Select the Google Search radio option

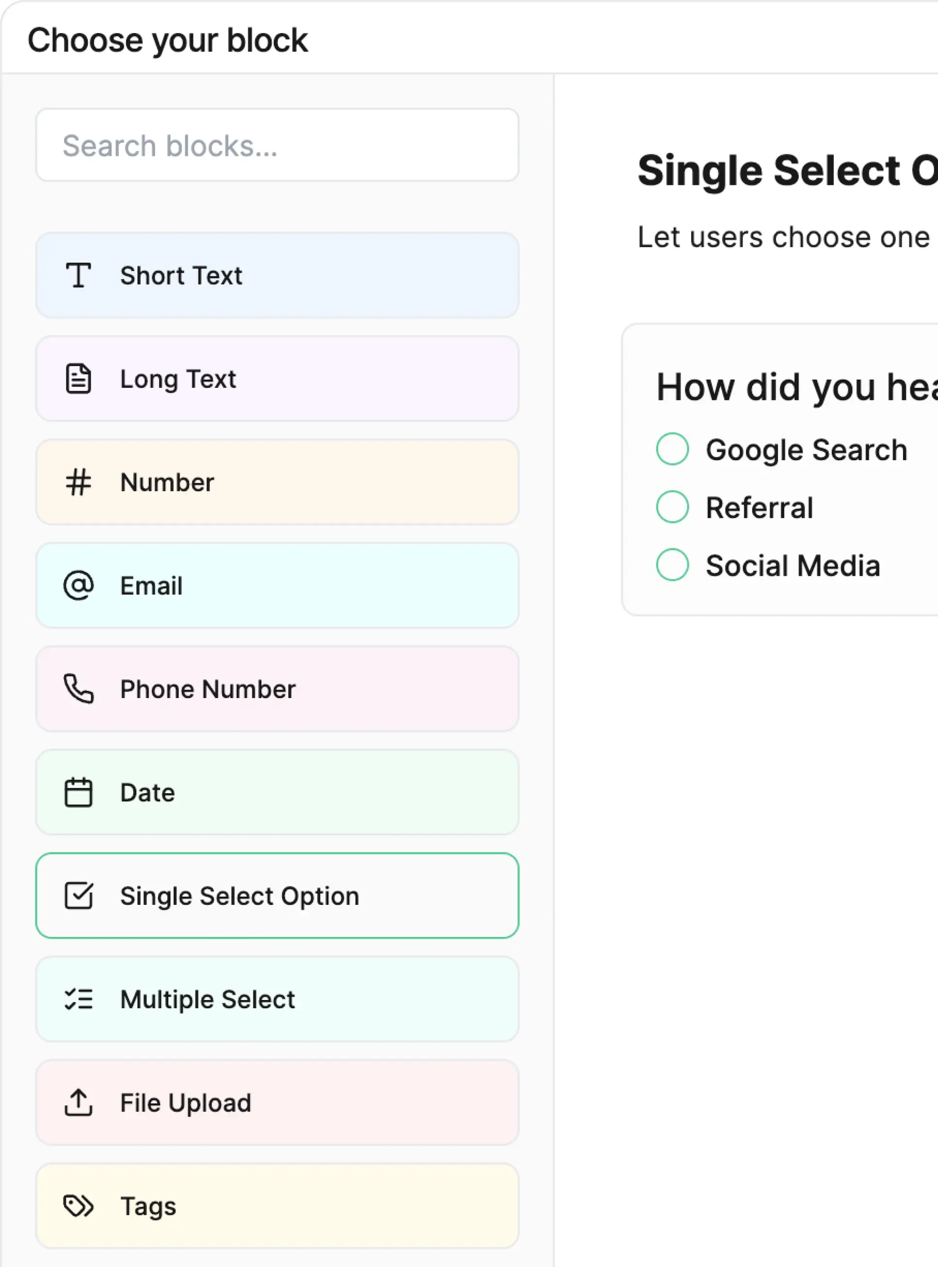click(673, 450)
